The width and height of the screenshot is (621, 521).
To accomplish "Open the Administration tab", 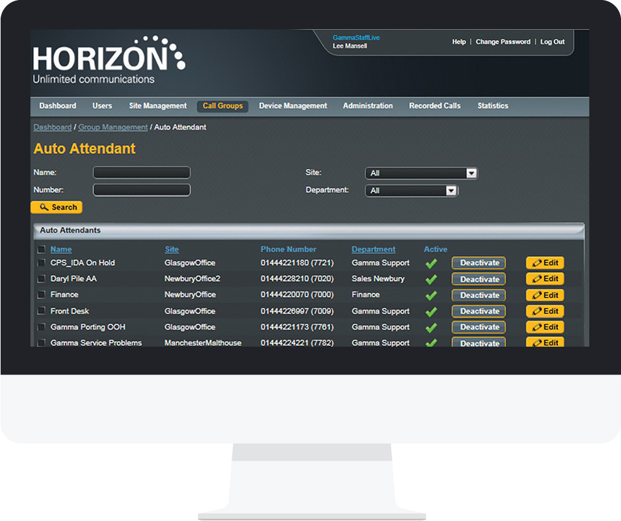I will tap(368, 105).
